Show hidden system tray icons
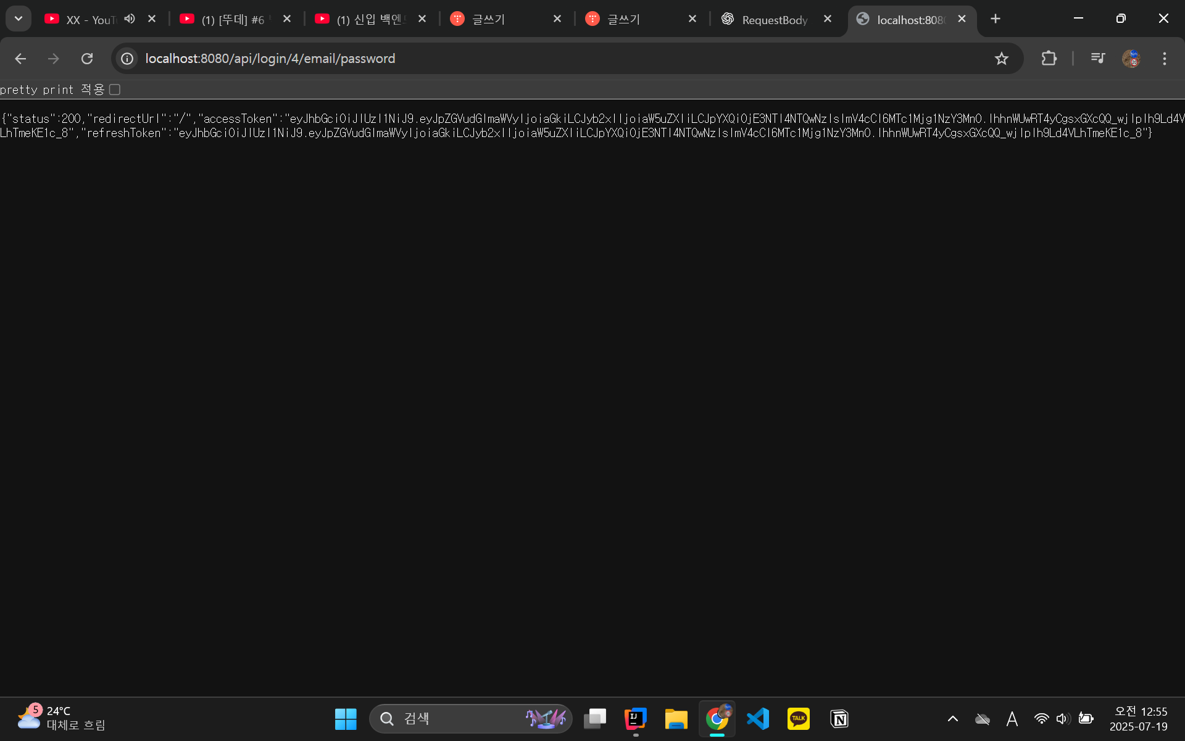The image size is (1185, 741). pos(952,719)
